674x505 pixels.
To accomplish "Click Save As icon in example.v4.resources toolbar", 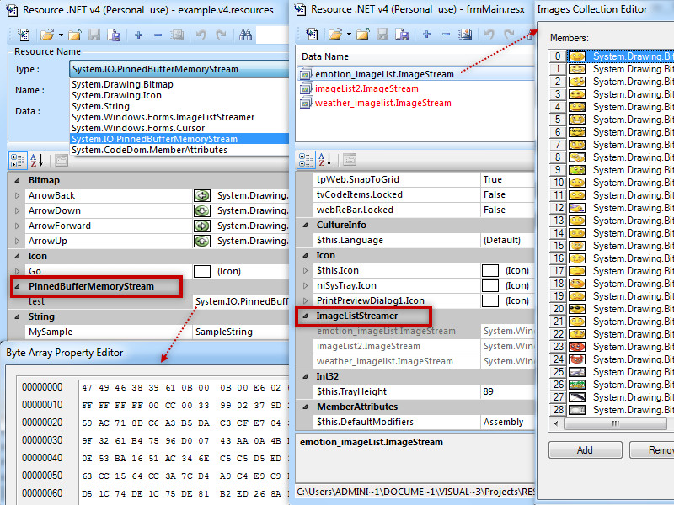I will (x=114, y=35).
